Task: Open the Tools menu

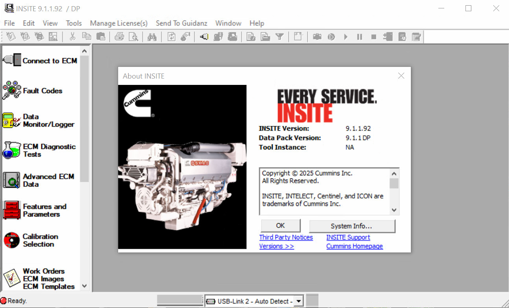Action: 74,23
